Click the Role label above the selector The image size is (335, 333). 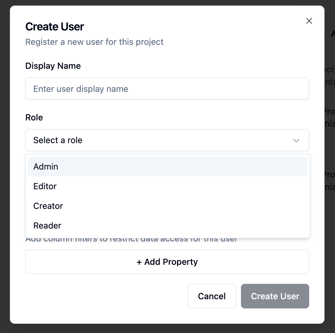click(34, 117)
